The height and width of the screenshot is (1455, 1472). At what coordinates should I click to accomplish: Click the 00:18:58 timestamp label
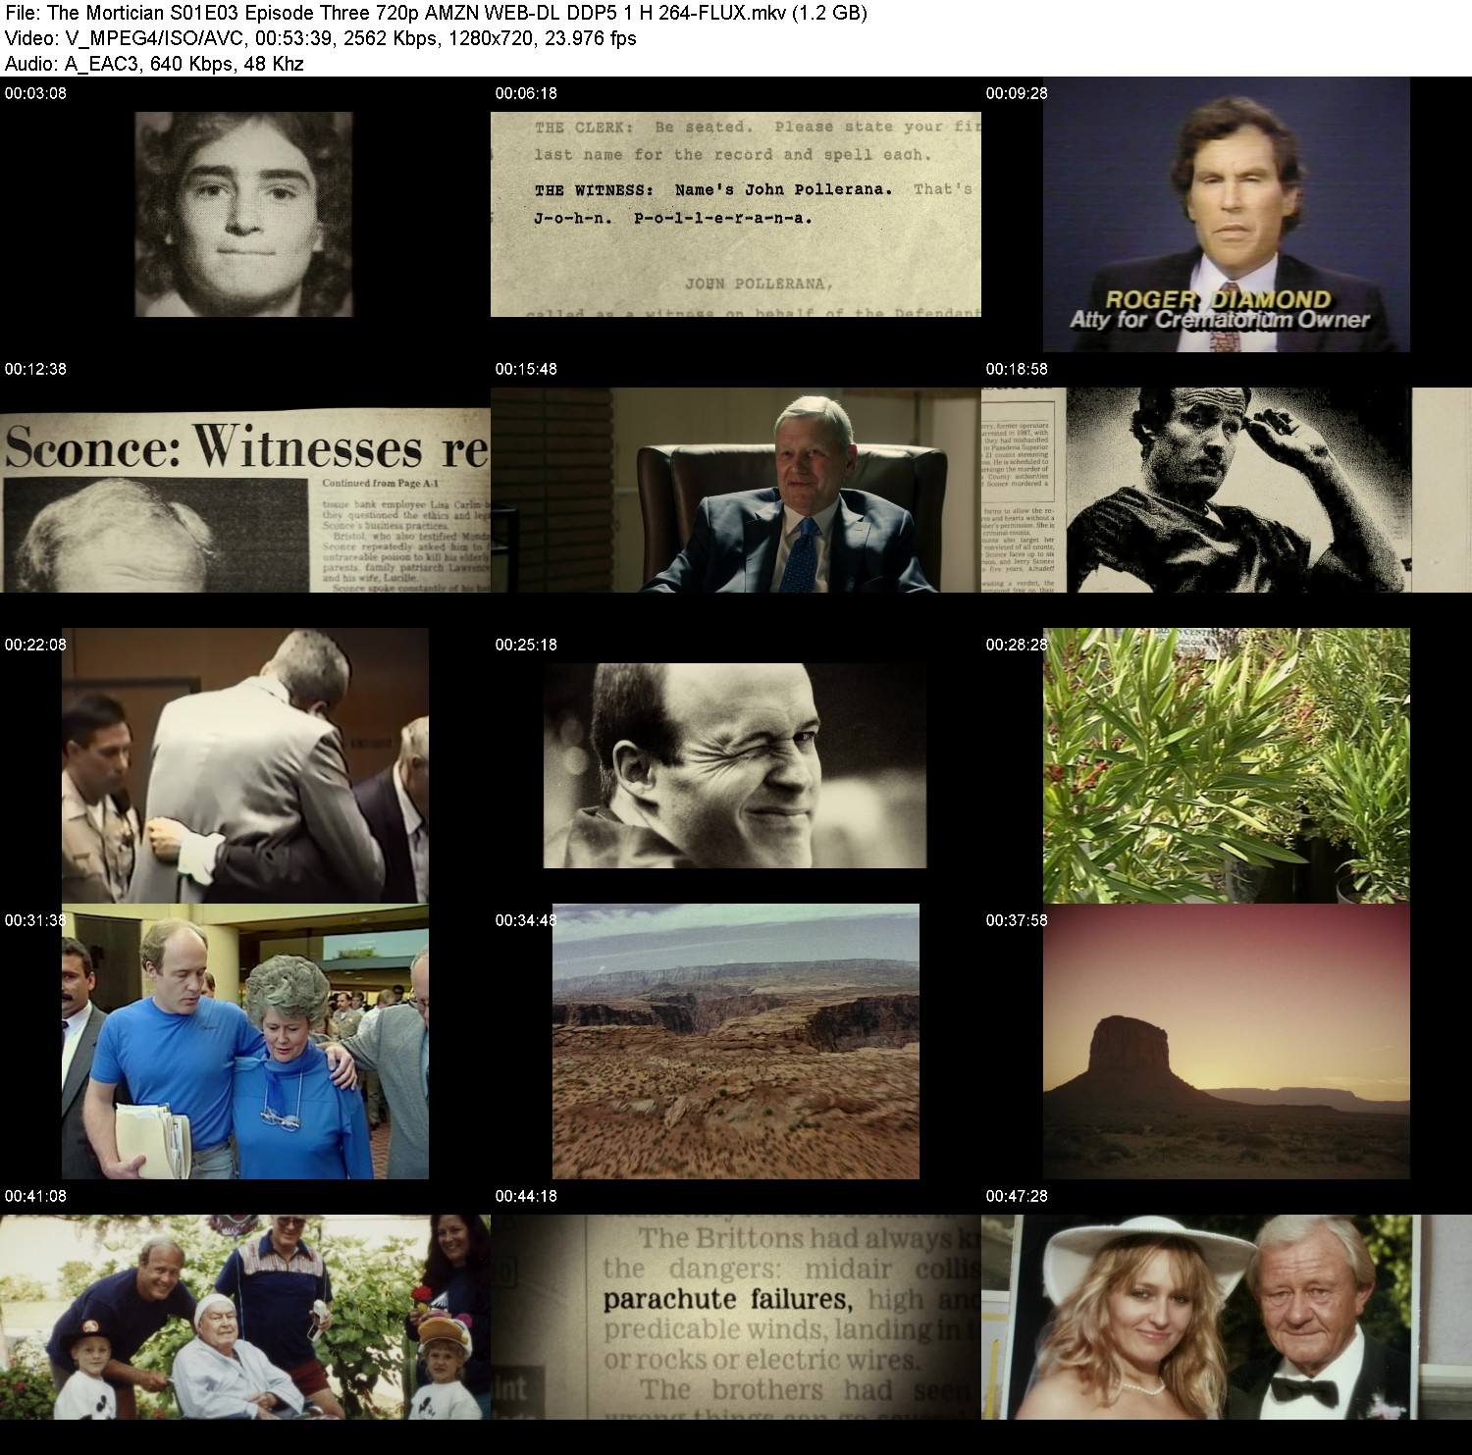(x=1017, y=369)
